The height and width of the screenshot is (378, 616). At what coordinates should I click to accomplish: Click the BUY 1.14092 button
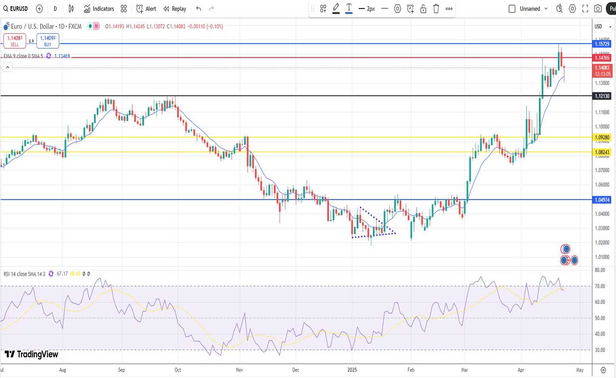pyautogui.click(x=48, y=41)
